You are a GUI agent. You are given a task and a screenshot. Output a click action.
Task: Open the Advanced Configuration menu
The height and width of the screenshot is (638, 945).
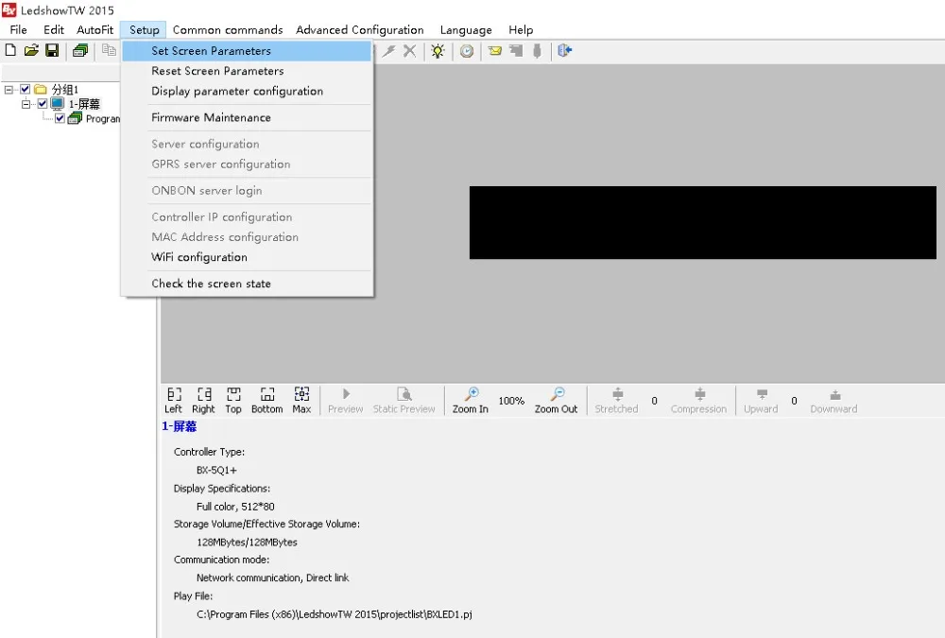click(x=360, y=29)
